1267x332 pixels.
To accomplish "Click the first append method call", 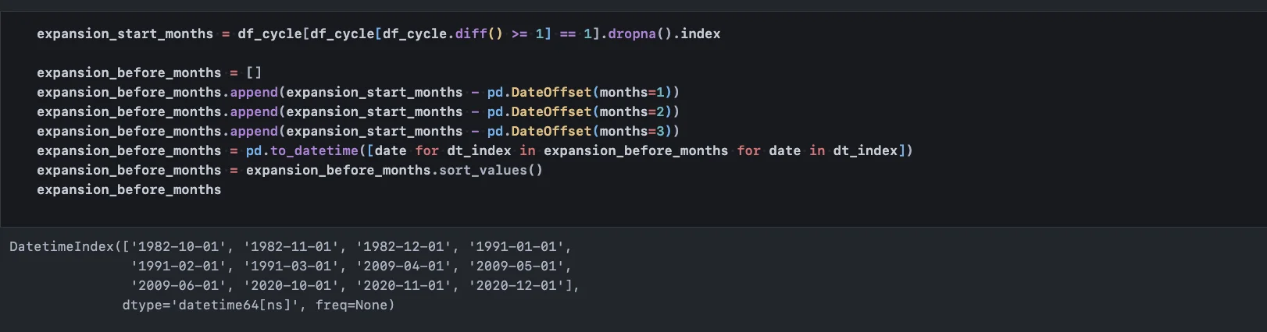I will coord(254,92).
